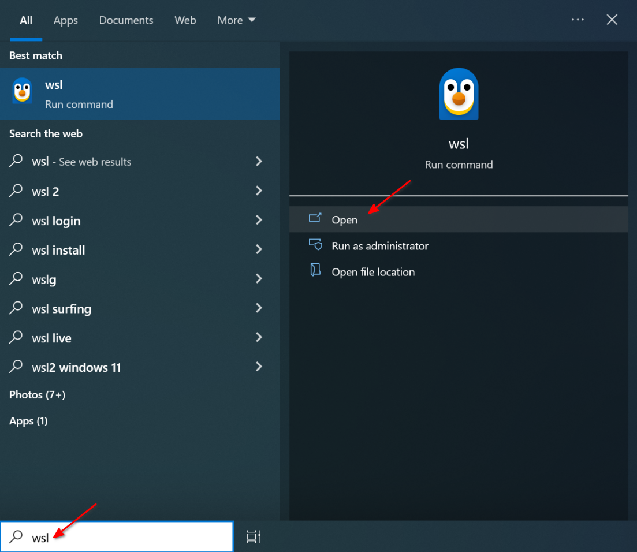
Task: Expand the 'wsl surfing' suggestion chevron
Action: point(259,308)
